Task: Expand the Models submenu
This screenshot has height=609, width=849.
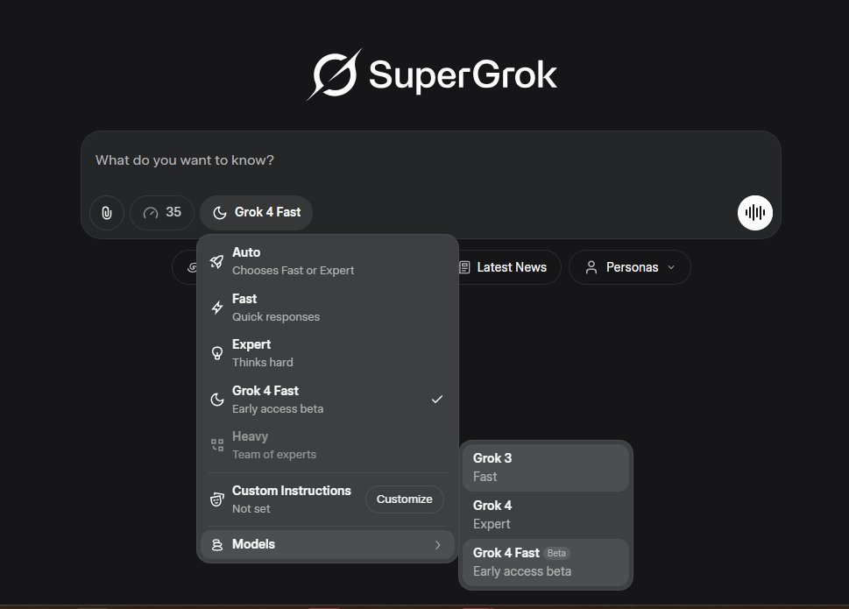Action: (x=327, y=544)
